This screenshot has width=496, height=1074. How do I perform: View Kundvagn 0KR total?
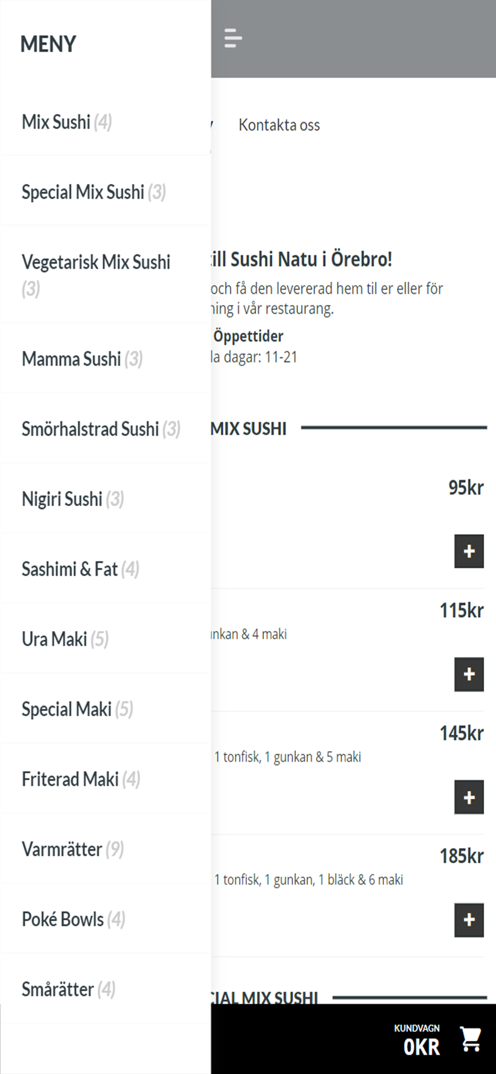click(x=417, y=1040)
